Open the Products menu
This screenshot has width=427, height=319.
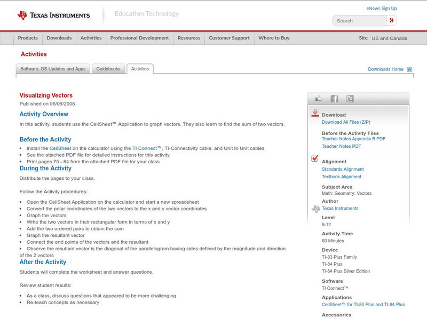pos(28,38)
